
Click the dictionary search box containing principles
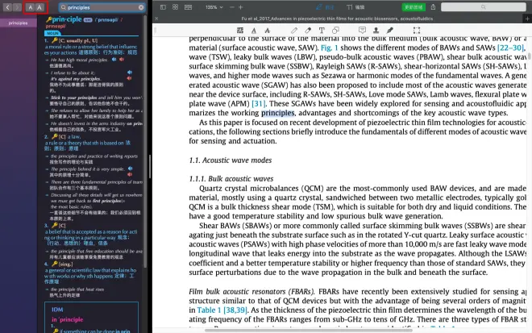tap(102, 7)
